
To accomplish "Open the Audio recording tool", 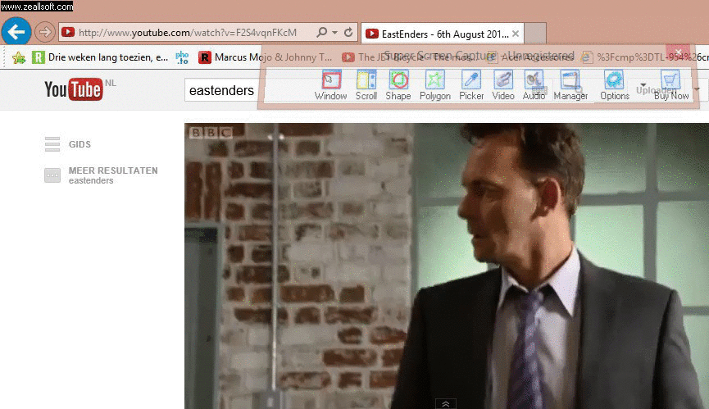I will point(534,84).
